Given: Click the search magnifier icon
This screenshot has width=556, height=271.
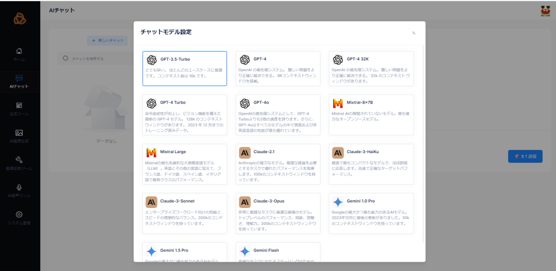Looking at the screenshot, I should (65, 58).
